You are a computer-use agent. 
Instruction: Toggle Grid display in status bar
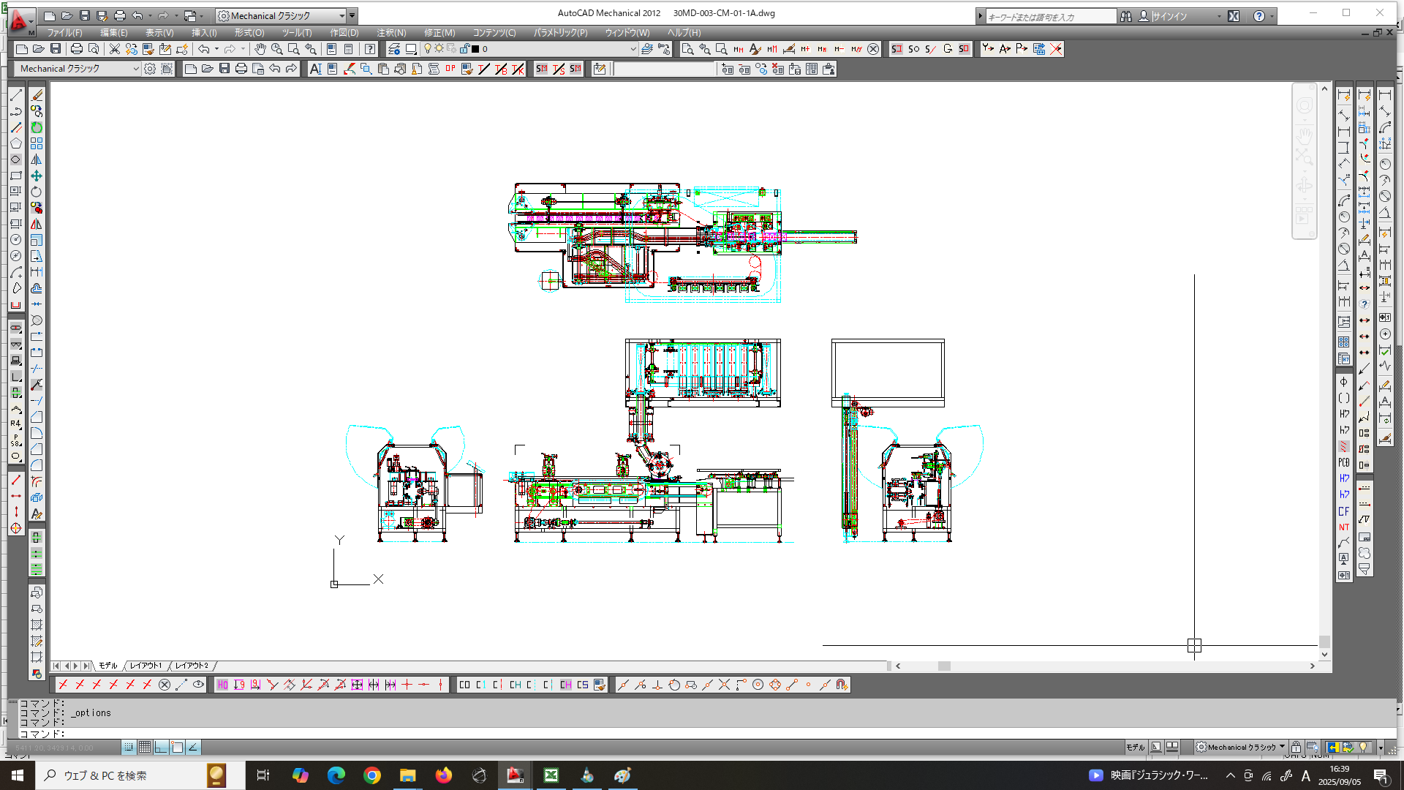coord(145,747)
